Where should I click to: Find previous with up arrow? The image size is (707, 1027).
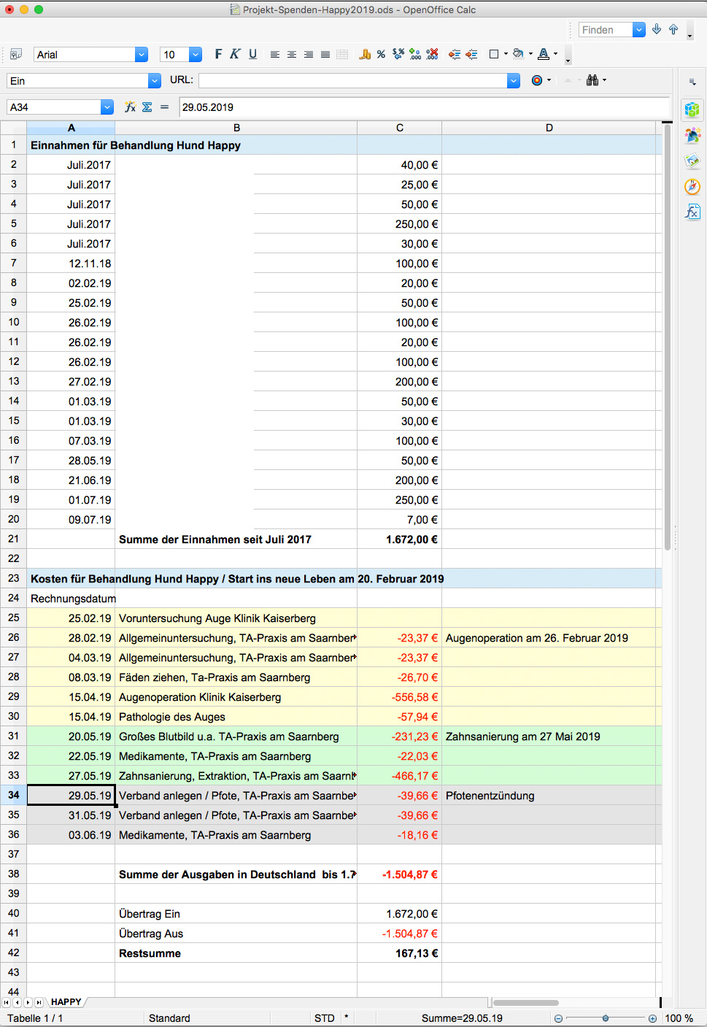[673, 29]
